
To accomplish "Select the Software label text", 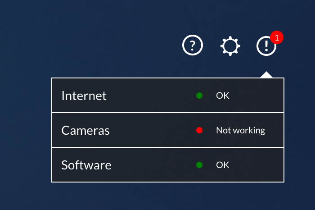I will tap(86, 165).
